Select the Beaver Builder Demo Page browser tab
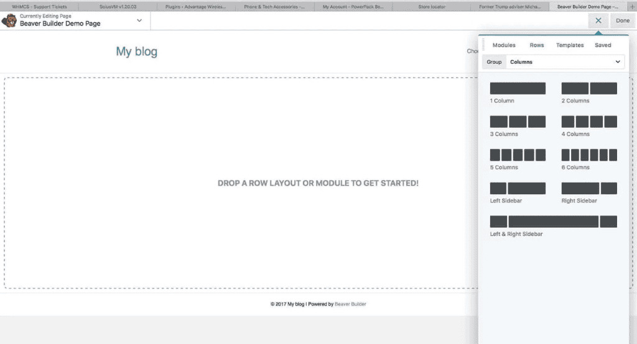 click(x=588, y=6)
